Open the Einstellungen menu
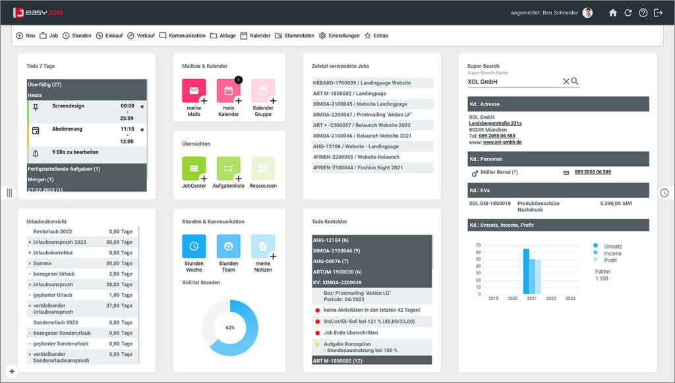 (339, 36)
